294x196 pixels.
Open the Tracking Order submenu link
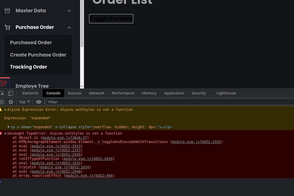29,67
